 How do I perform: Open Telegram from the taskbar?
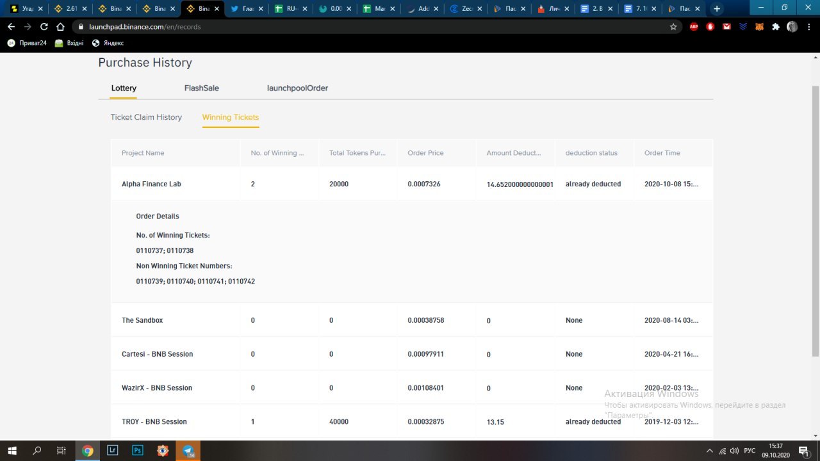click(x=188, y=451)
